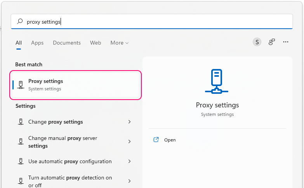
Task: Click icon beside Turn automatic proxy detection
Action: pyautogui.click(x=21, y=181)
